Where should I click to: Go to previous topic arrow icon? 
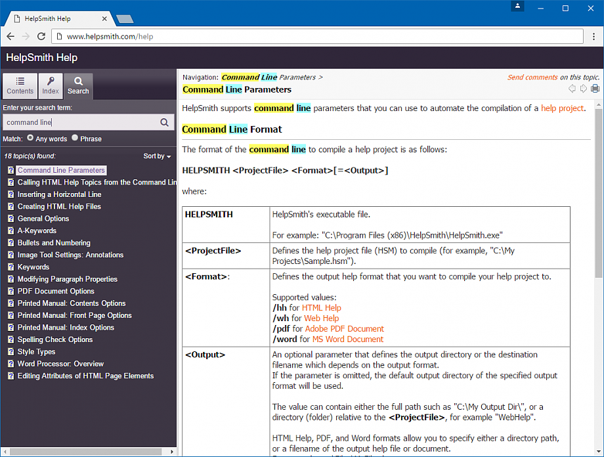tap(572, 89)
